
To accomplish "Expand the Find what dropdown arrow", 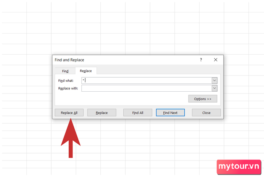I will click(x=215, y=80).
